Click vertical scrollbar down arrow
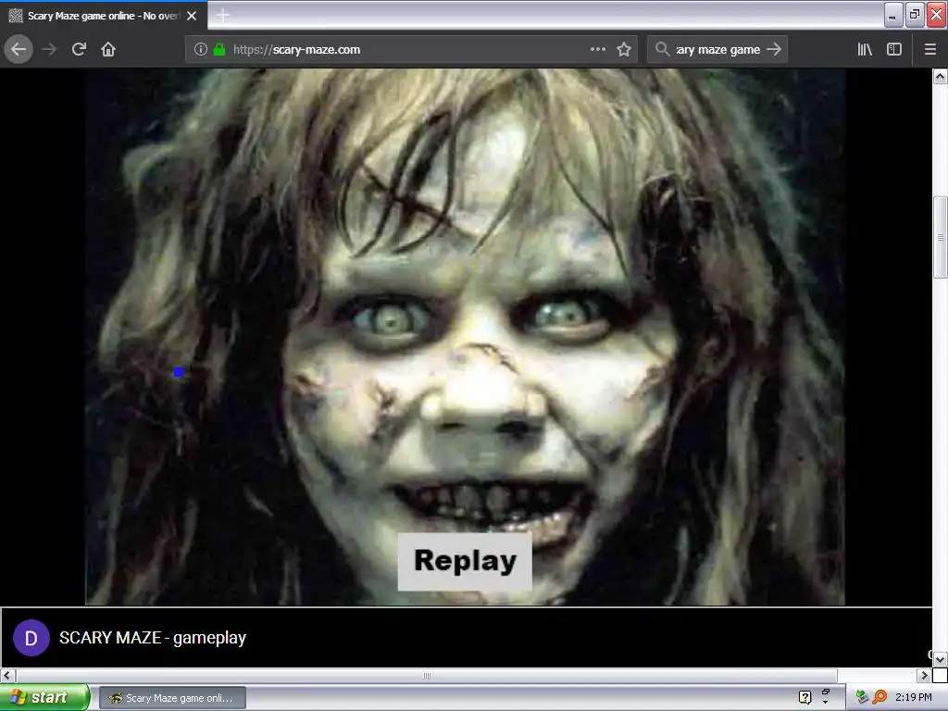 point(941,659)
